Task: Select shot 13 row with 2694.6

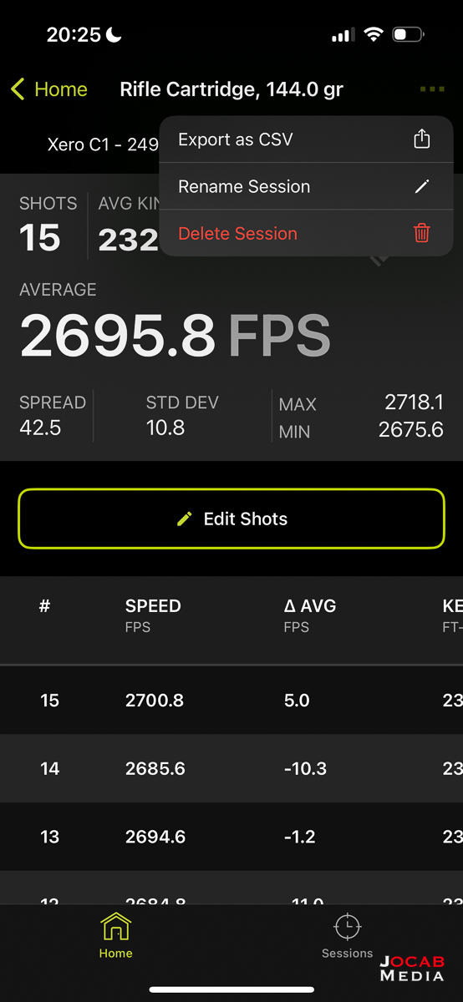Action: [x=231, y=837]
